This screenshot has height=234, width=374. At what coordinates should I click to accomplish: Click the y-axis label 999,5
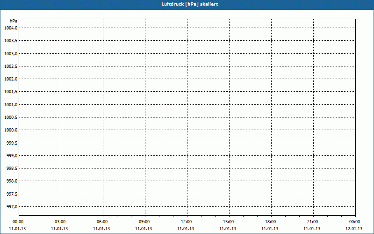[12, 143]
